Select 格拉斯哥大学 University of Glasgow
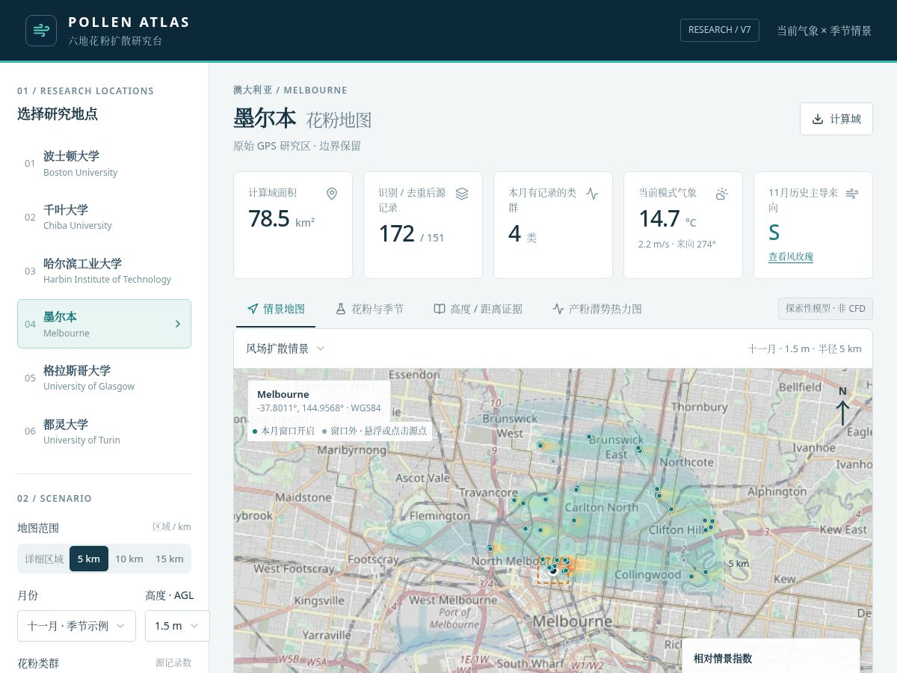 pos(104,378)
